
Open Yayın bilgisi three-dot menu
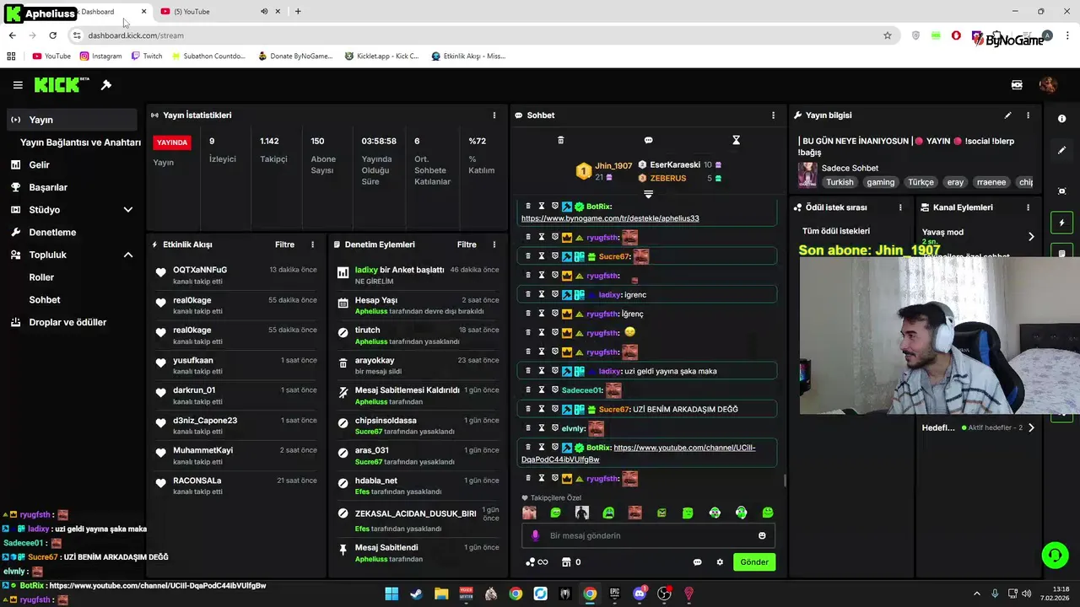(x=1028, y=115)
